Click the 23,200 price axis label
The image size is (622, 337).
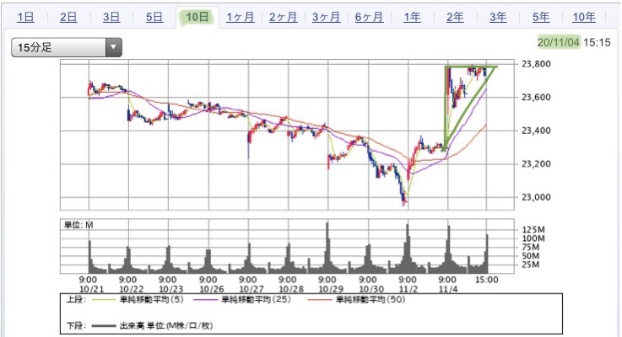536,163
